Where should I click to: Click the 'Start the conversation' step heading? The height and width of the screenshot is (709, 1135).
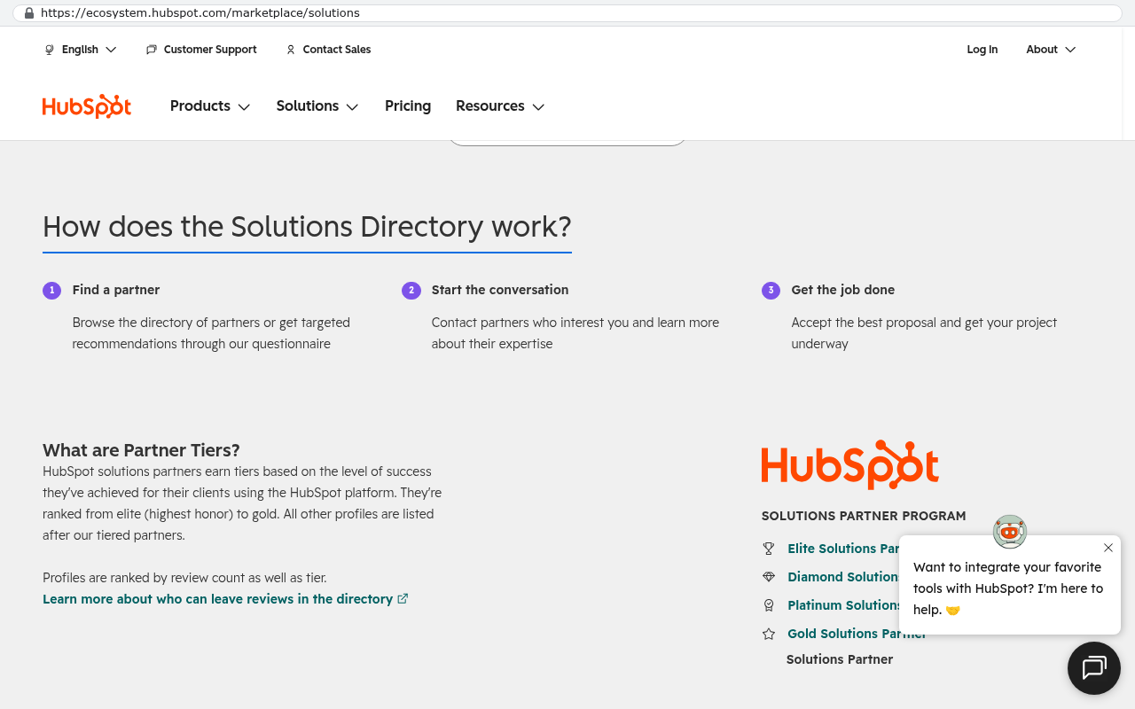[500, 290]
